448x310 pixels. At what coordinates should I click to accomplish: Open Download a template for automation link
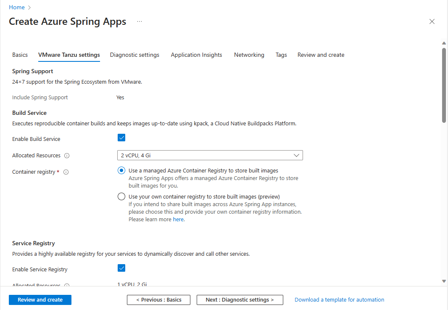coord(339,300)
